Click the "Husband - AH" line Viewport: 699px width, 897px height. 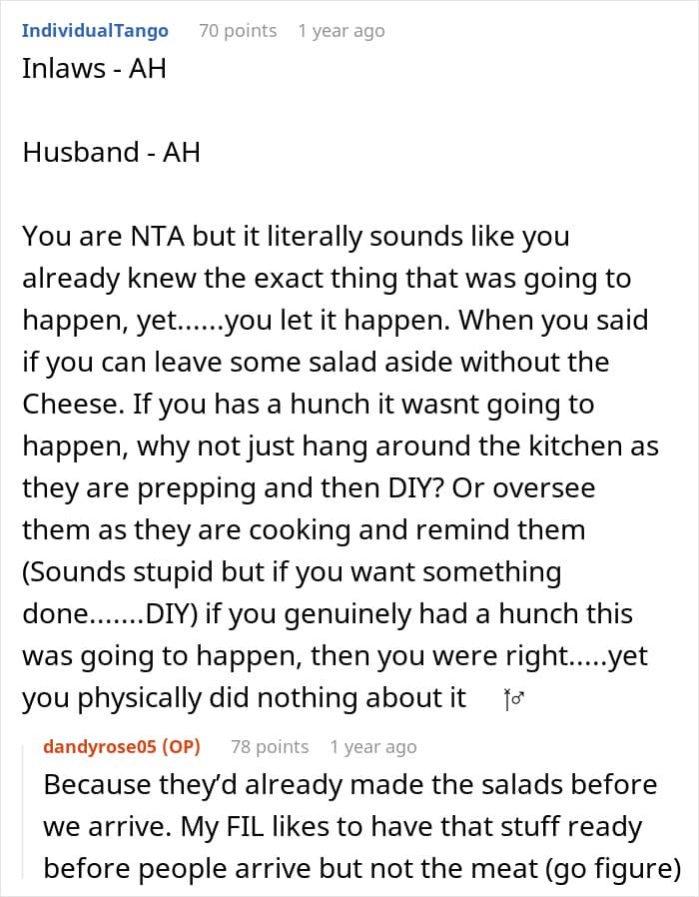pos(111,152)
